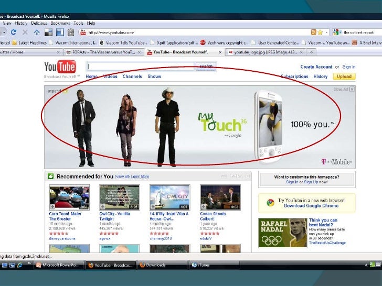The height and width of the screenshot is (286, 382).
Task: Open the Cars Toon Mater video thumbnail
Action: pyautogui.click(x=69, y=197)
